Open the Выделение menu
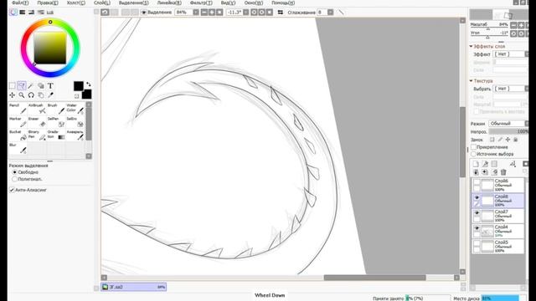The height and width of the screenshot is (301, 536). click(133, 3)
